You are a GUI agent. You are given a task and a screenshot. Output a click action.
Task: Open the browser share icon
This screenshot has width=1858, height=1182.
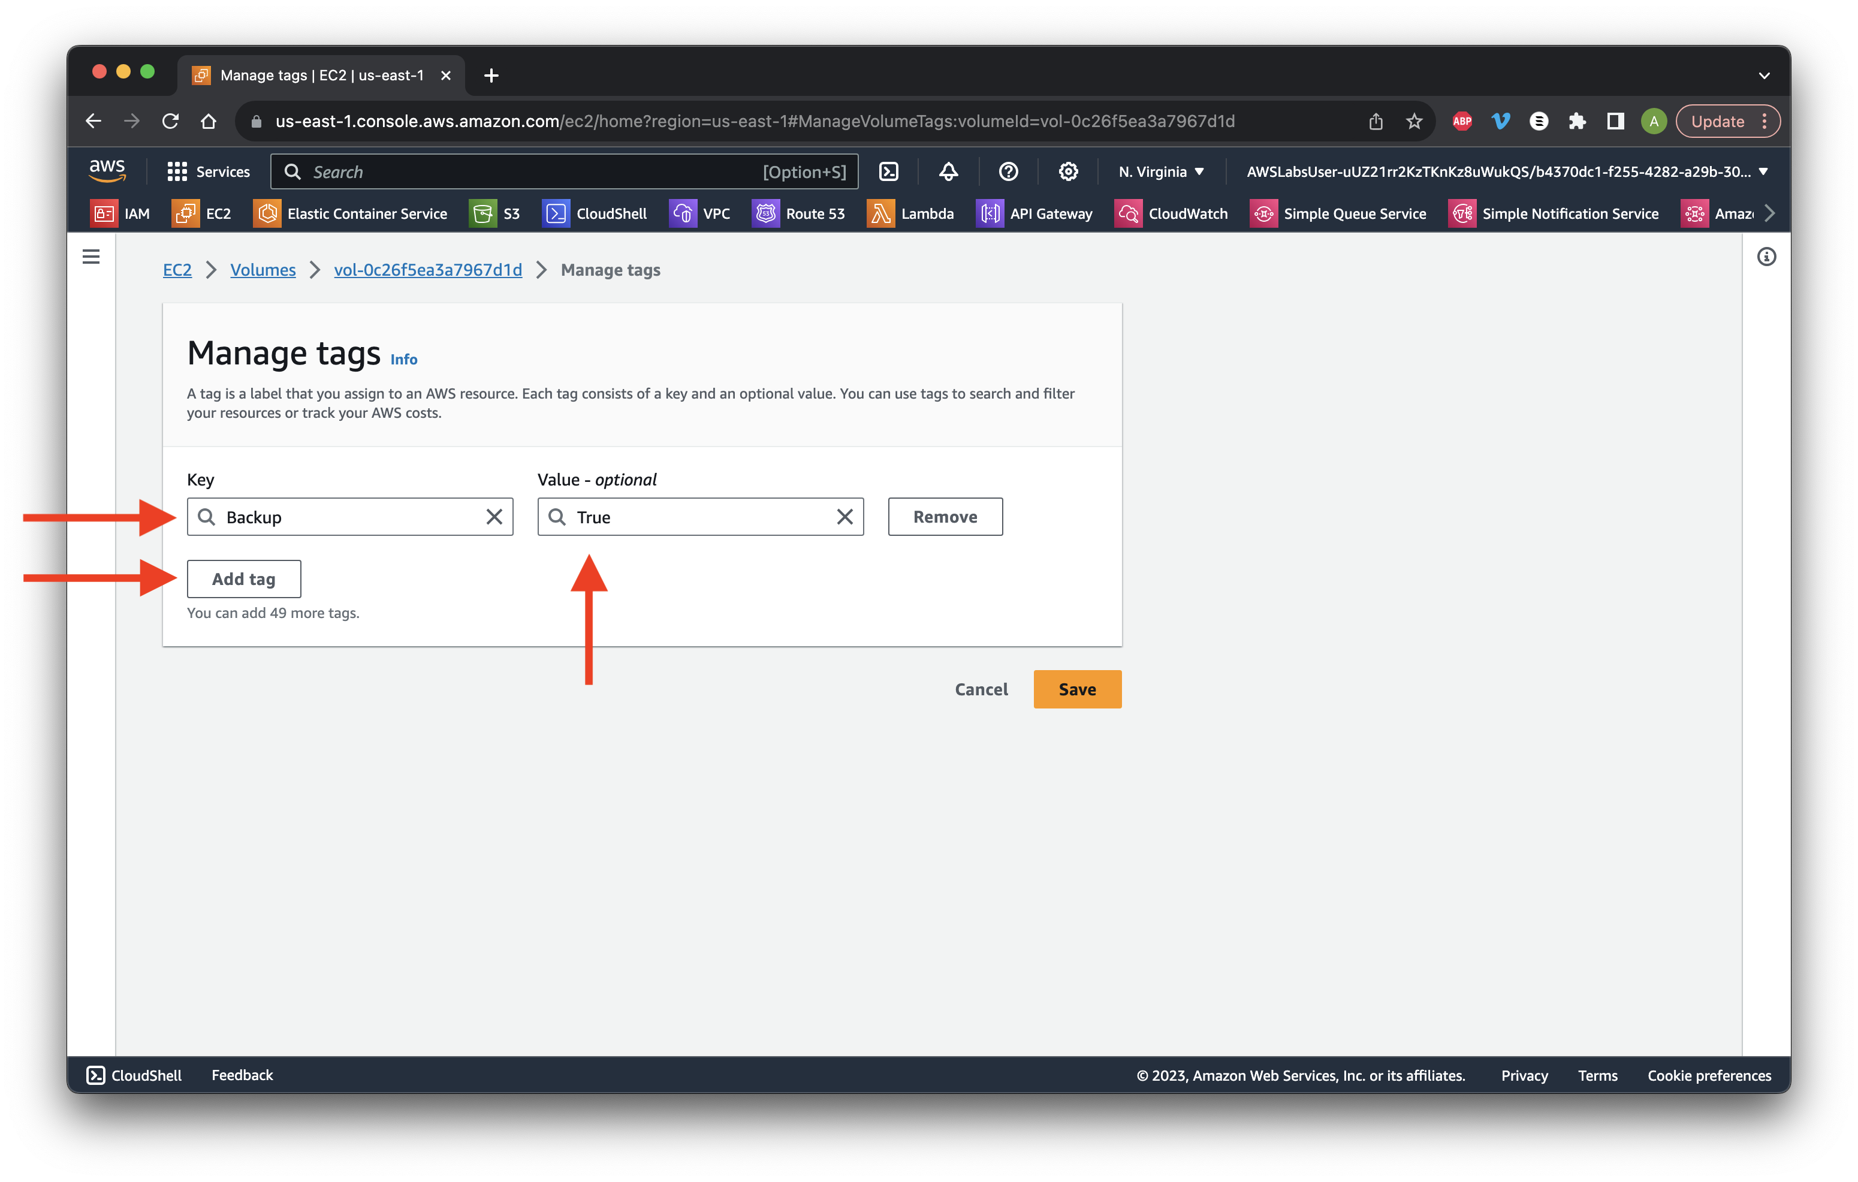1376,121
